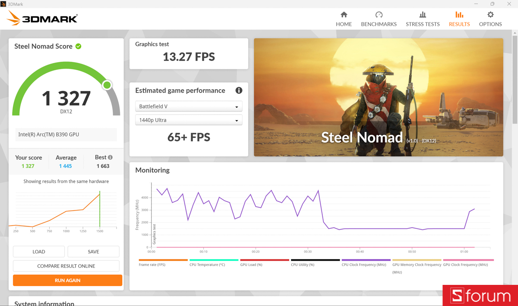
Task: Click the Graphics test label
Action: coord(152,44)
